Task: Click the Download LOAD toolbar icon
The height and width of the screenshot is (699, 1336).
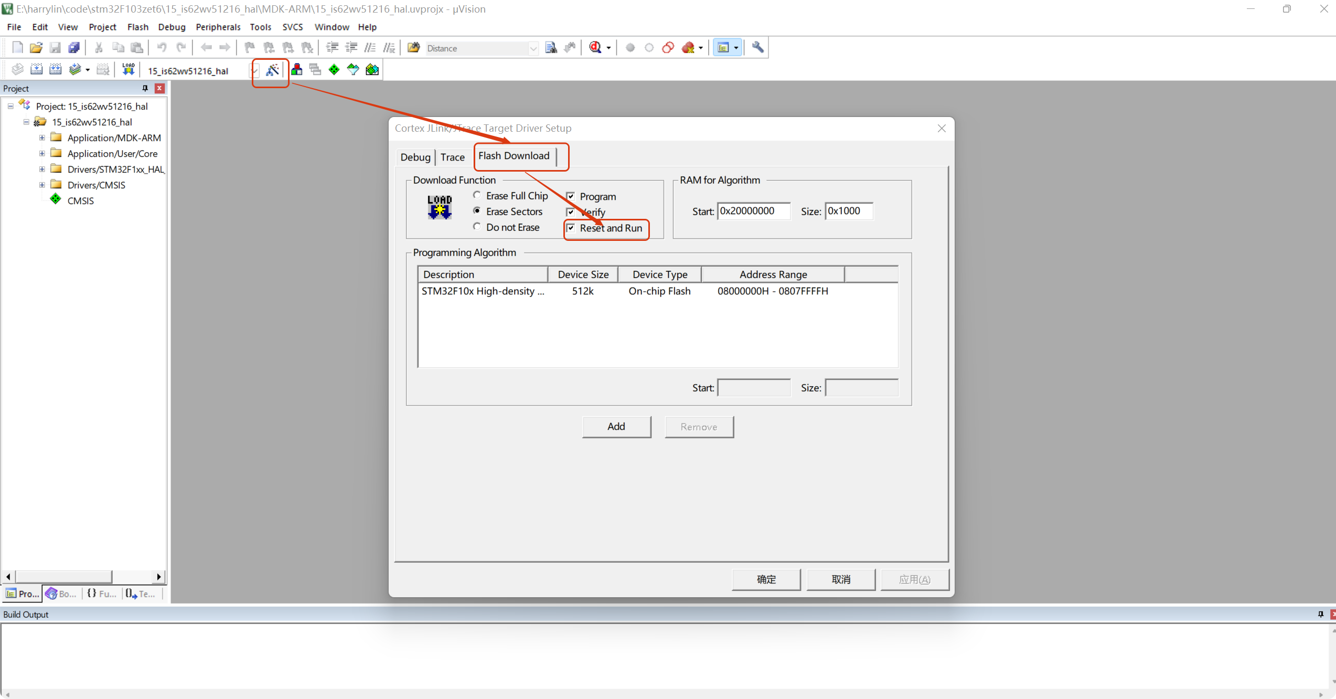Action: coord(128,69)
